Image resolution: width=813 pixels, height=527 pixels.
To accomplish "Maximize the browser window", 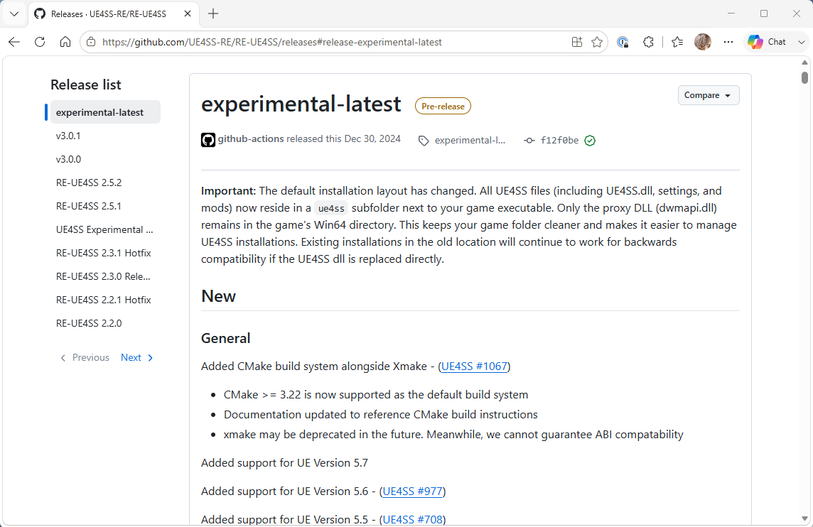I will click(764, 13).
